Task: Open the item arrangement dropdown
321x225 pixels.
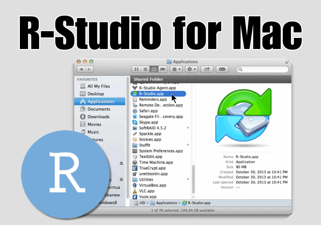Action: point(176,69)
